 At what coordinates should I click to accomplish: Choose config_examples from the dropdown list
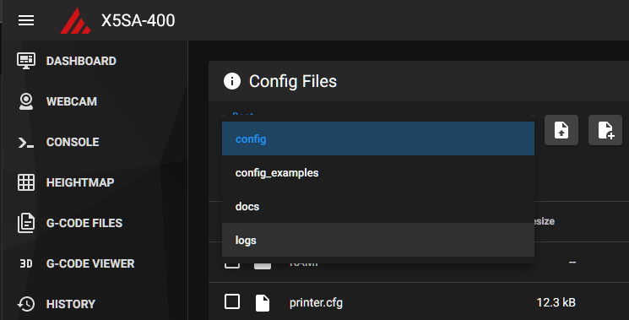point(378,173)
